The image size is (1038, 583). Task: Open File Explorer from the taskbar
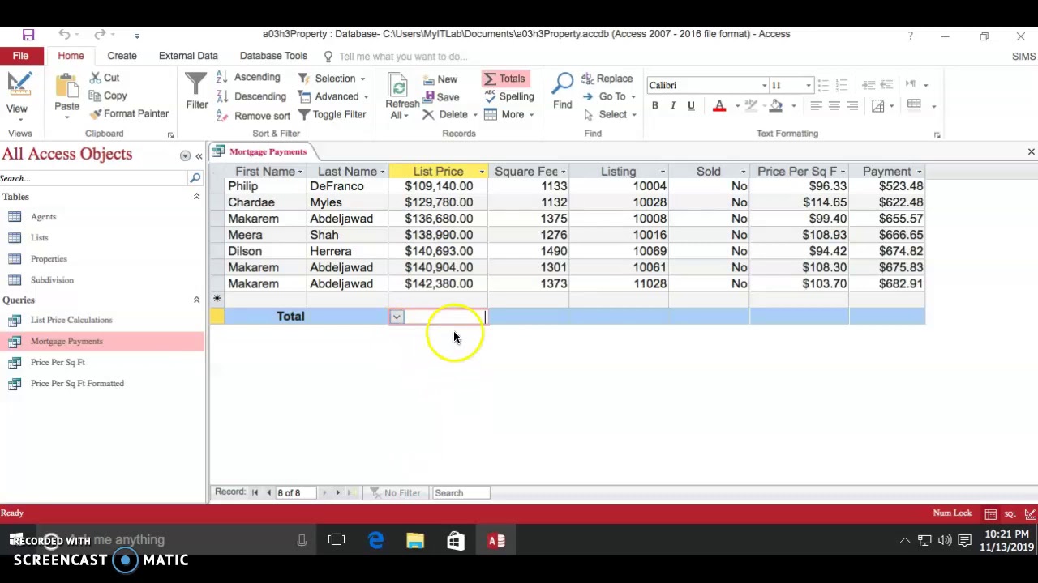415,541
